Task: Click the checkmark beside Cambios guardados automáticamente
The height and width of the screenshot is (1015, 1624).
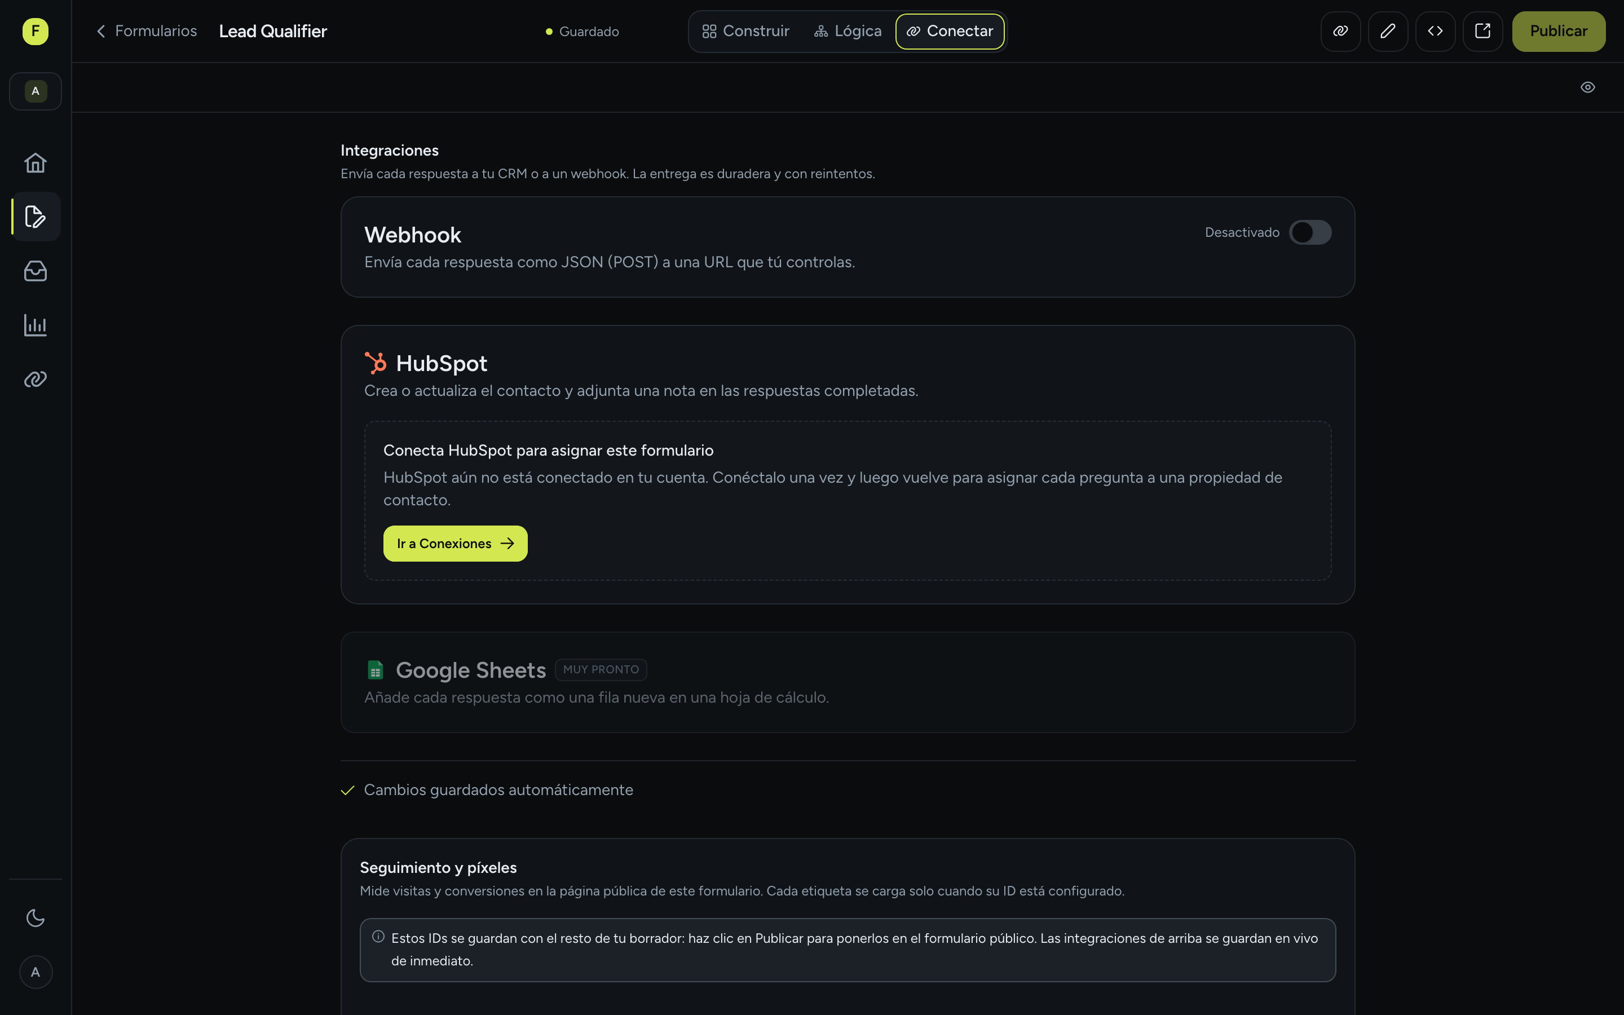Action: coord(347,790)
